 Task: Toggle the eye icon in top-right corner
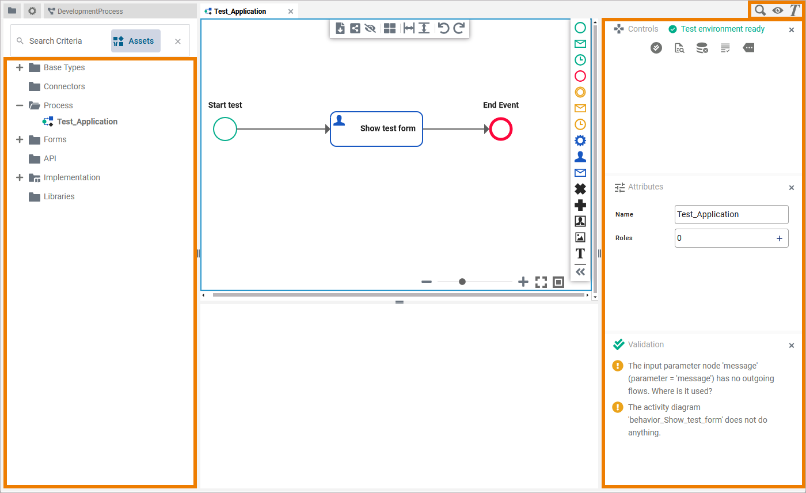click(778, 10)
